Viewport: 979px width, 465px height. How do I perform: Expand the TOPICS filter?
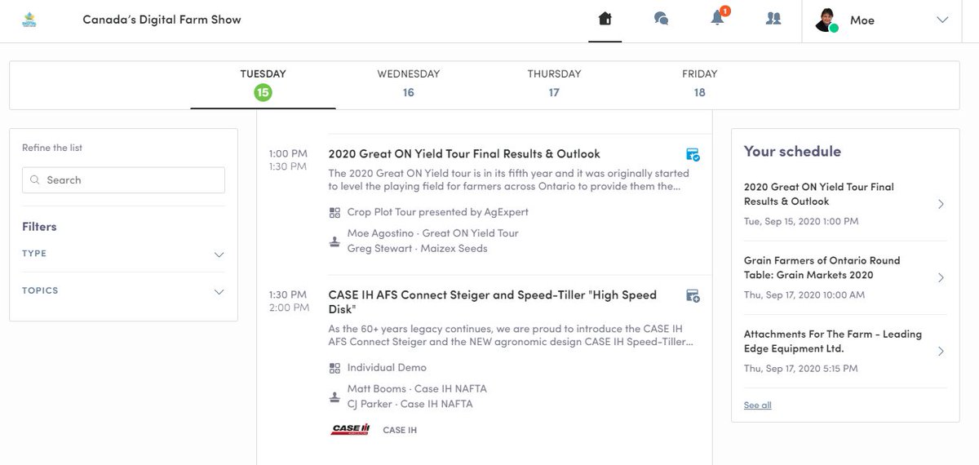coord(123,291)
